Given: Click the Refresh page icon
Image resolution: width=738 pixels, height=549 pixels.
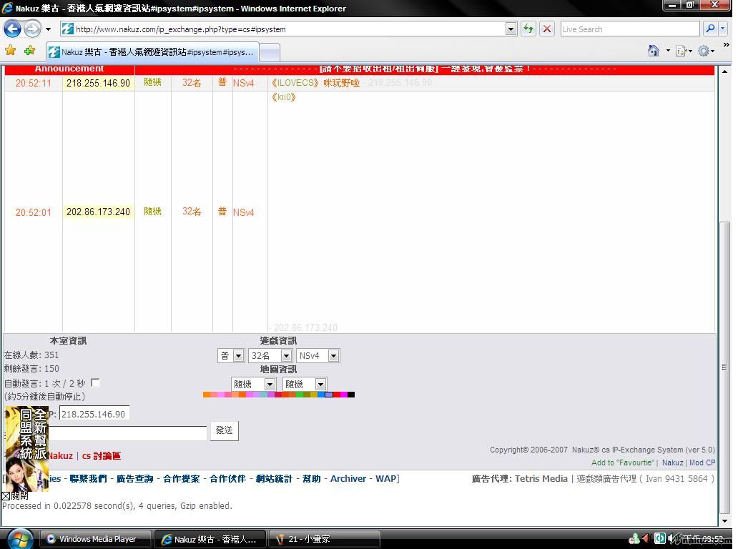Looking at the screenshot, I should pos(528,29).
